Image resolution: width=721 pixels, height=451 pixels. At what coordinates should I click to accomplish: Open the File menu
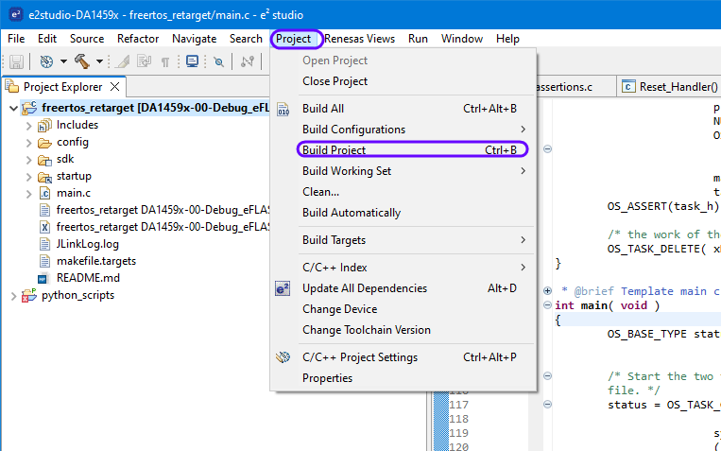point(16,39)
